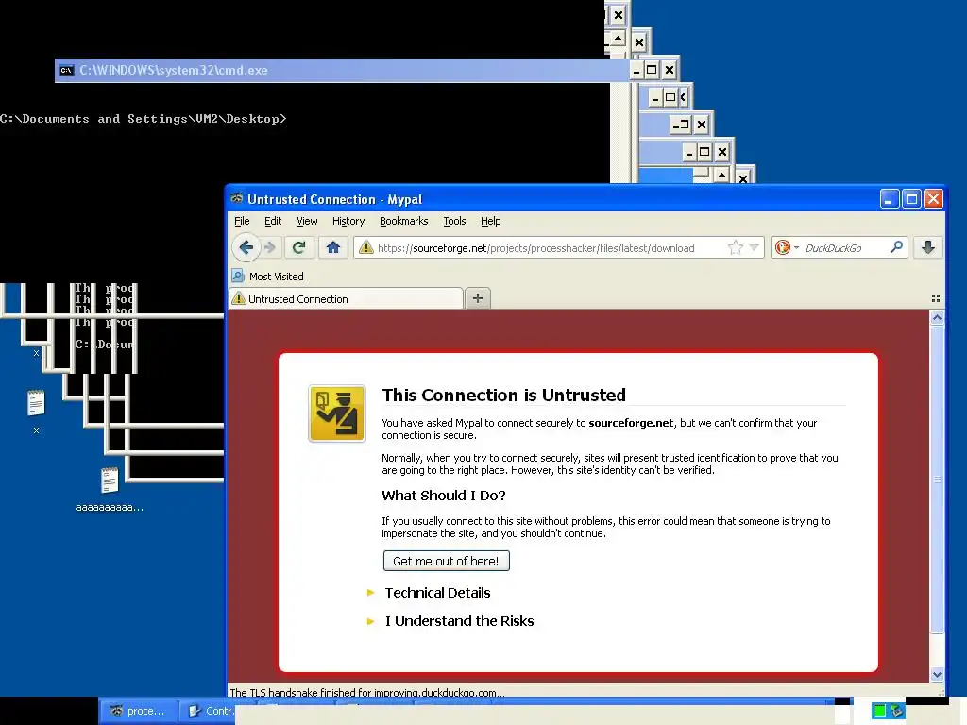The height and width of the screenshot is (725, 967).
Task: Open the File menu
Action: [242, 221]
